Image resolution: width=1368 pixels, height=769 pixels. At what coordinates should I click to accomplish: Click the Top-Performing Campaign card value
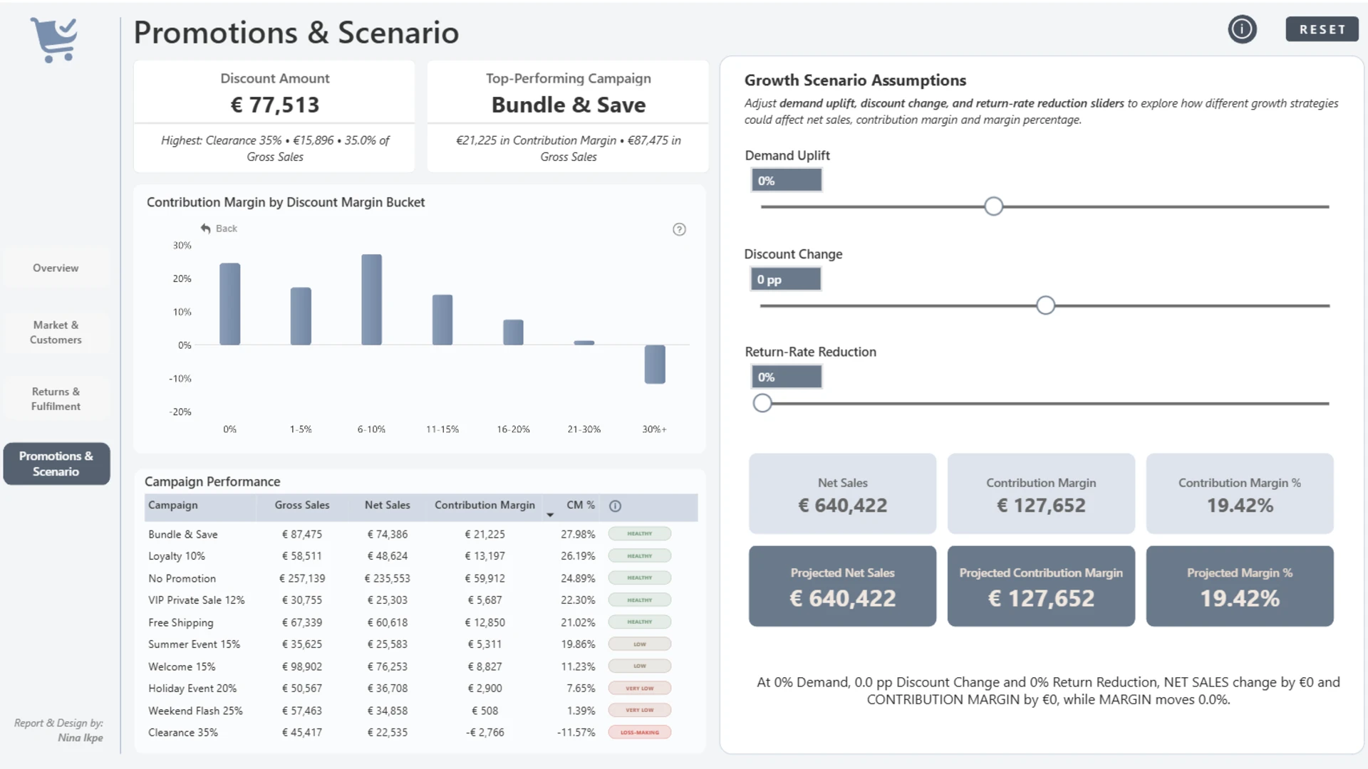click(569, 105)
